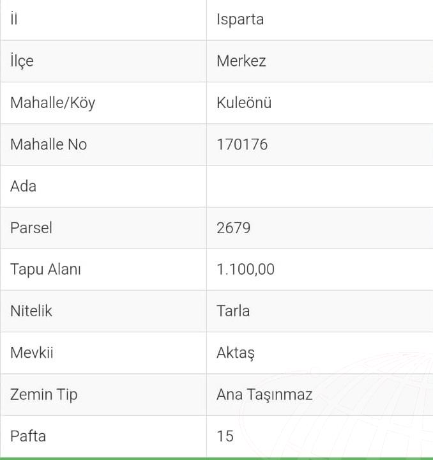Click the 170176 mahalle number
Image resolution: width=433 pixels, height=460 pixels.
[242, 144]
